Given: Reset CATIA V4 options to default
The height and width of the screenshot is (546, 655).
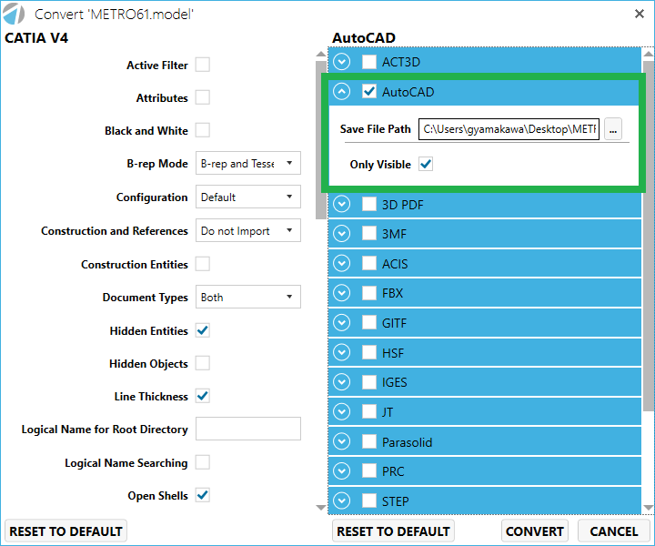Looking at the screenshot, I should pos(66,531).
